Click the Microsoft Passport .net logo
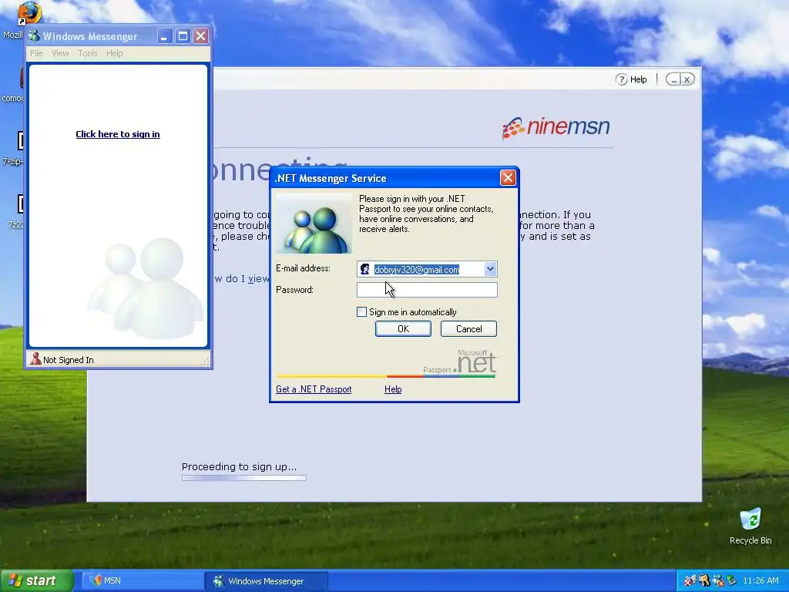Viewport: 789px width, 592px height. [x=460, y=363]
